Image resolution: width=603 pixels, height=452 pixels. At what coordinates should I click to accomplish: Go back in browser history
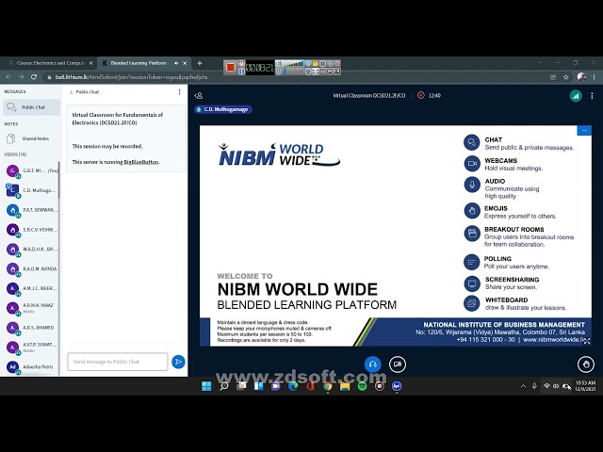point(8,77)
